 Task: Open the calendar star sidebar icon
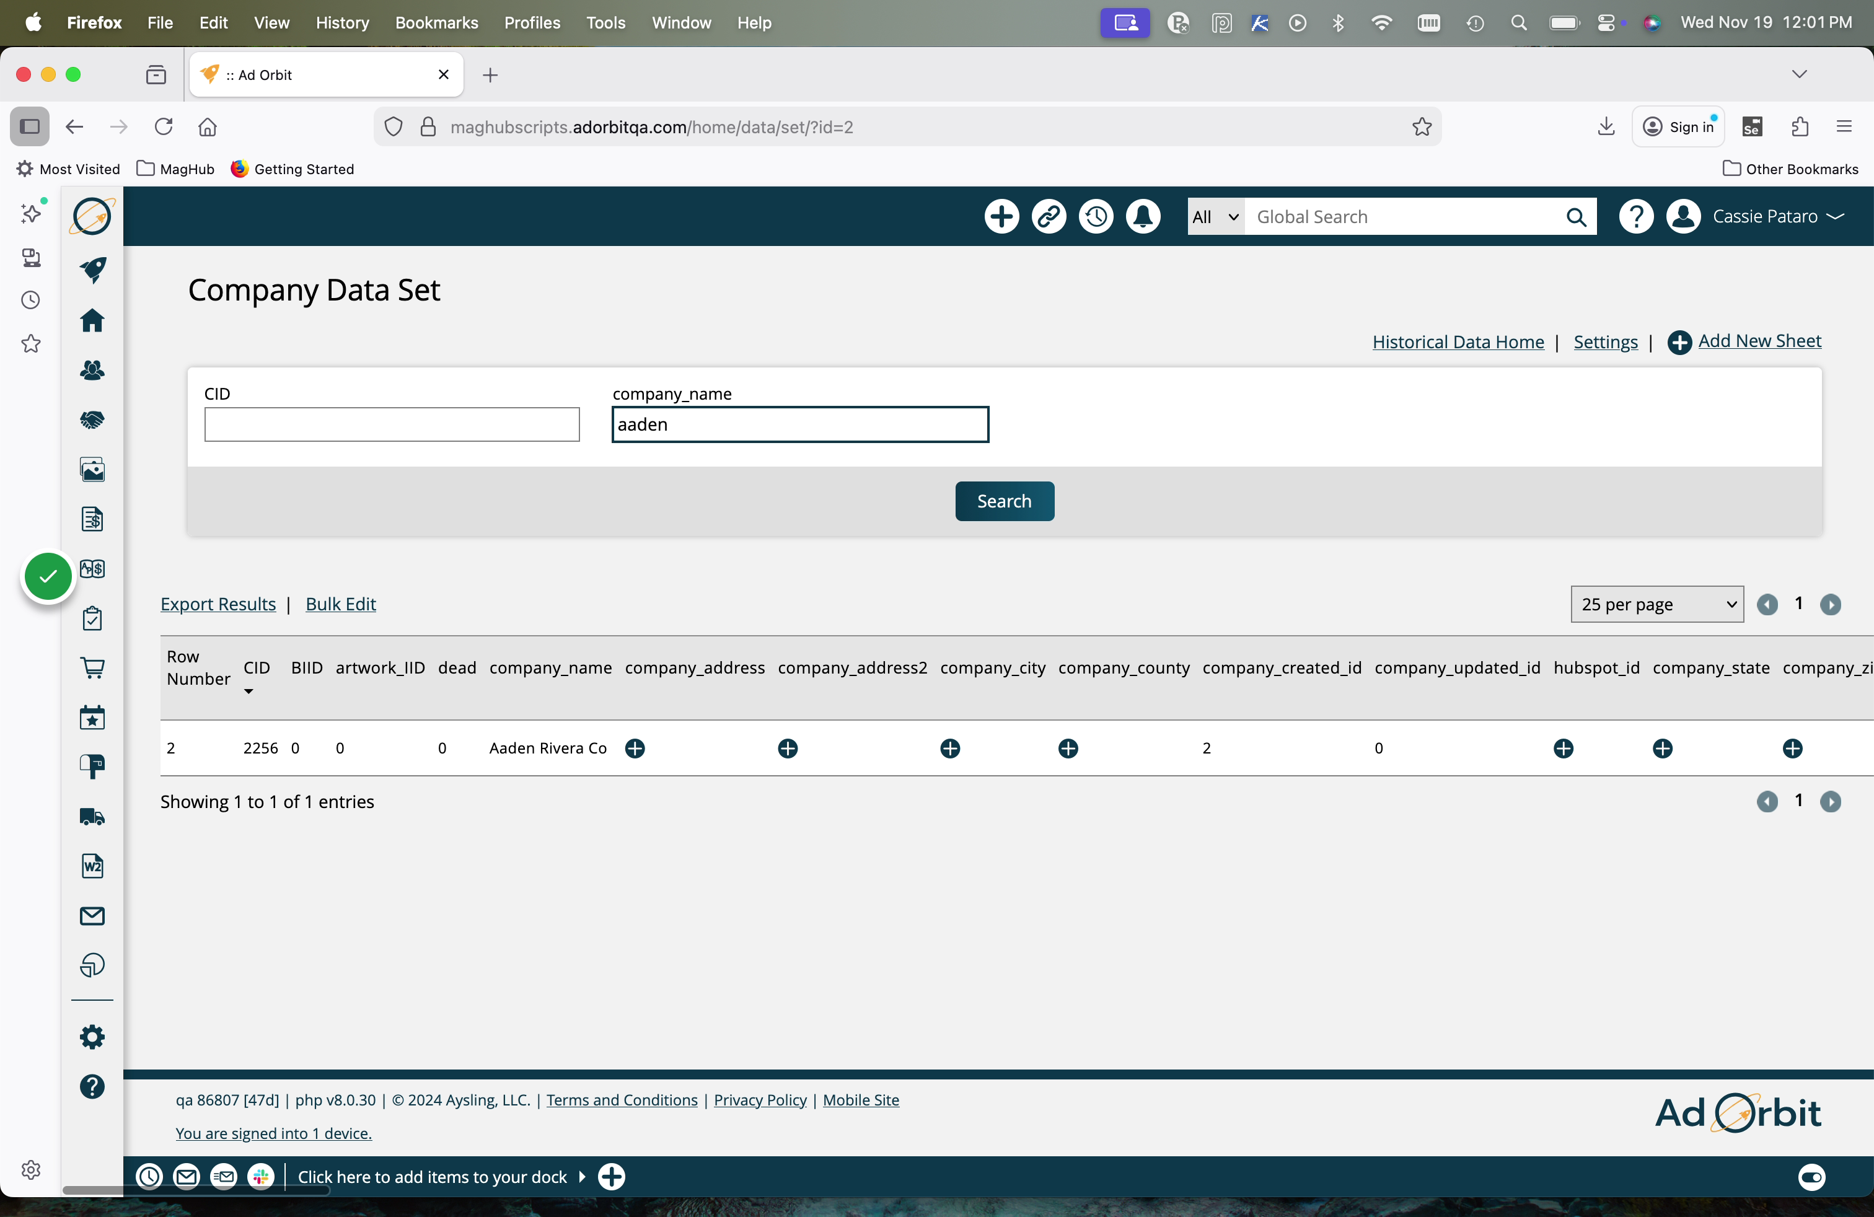coord(92,717)
